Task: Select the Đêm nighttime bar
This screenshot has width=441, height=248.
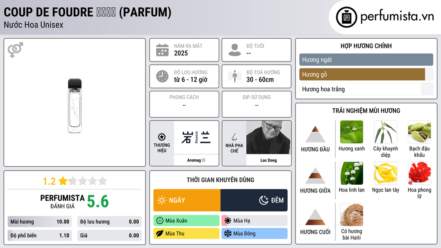Action: [254, 200]
